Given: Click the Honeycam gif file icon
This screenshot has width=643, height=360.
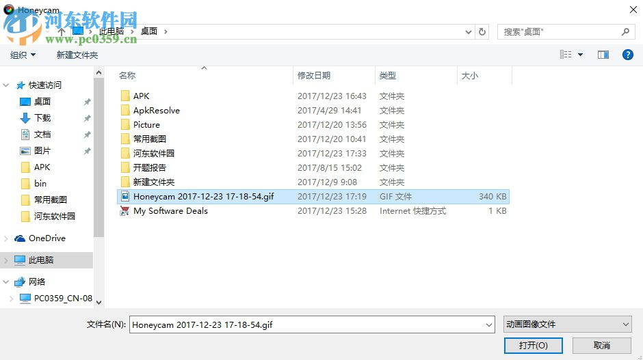Looking at the screenshot, I should point(125,196).
